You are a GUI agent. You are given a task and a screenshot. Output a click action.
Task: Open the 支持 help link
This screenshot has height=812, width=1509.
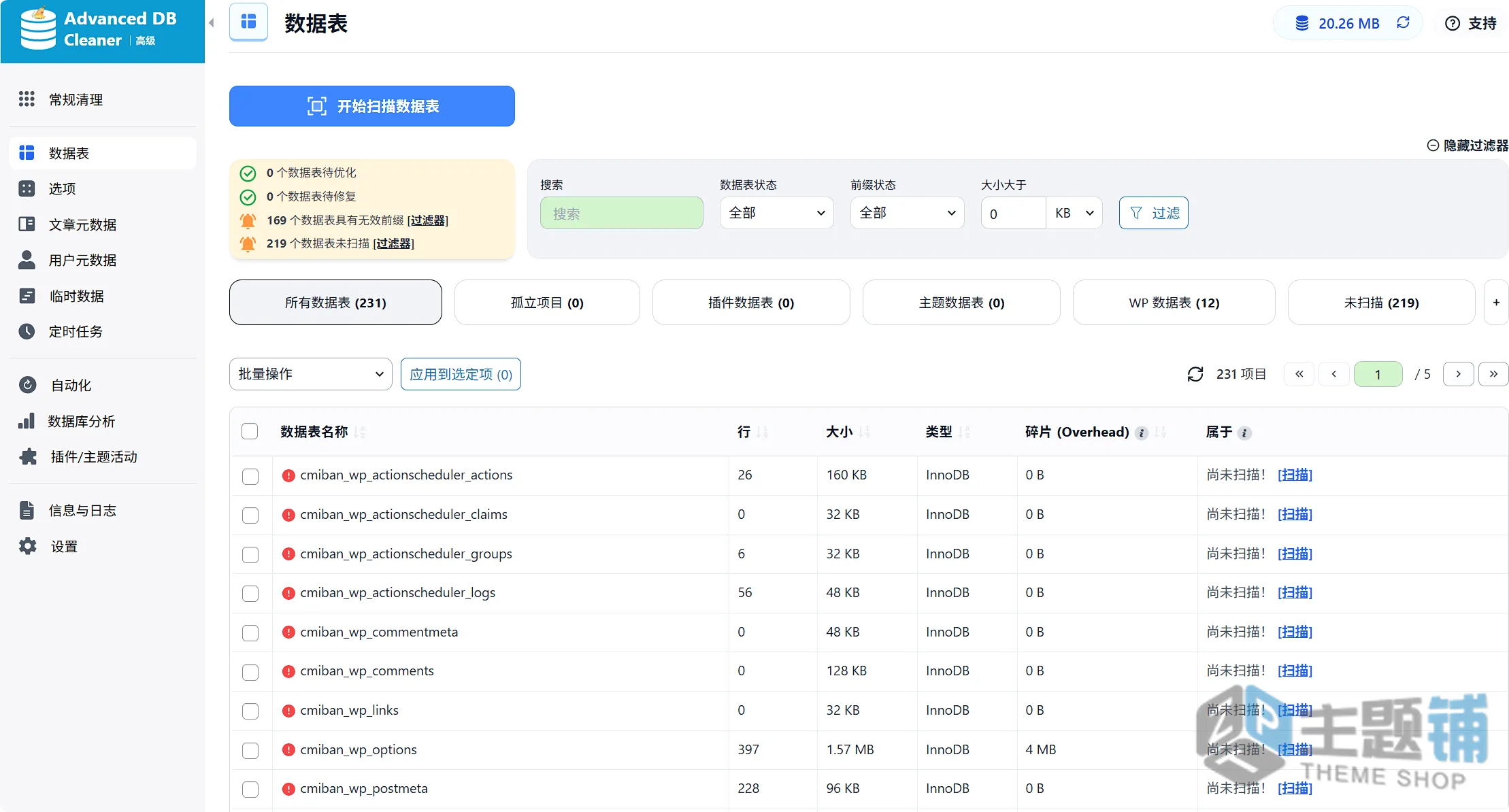tap(1470, 23)
